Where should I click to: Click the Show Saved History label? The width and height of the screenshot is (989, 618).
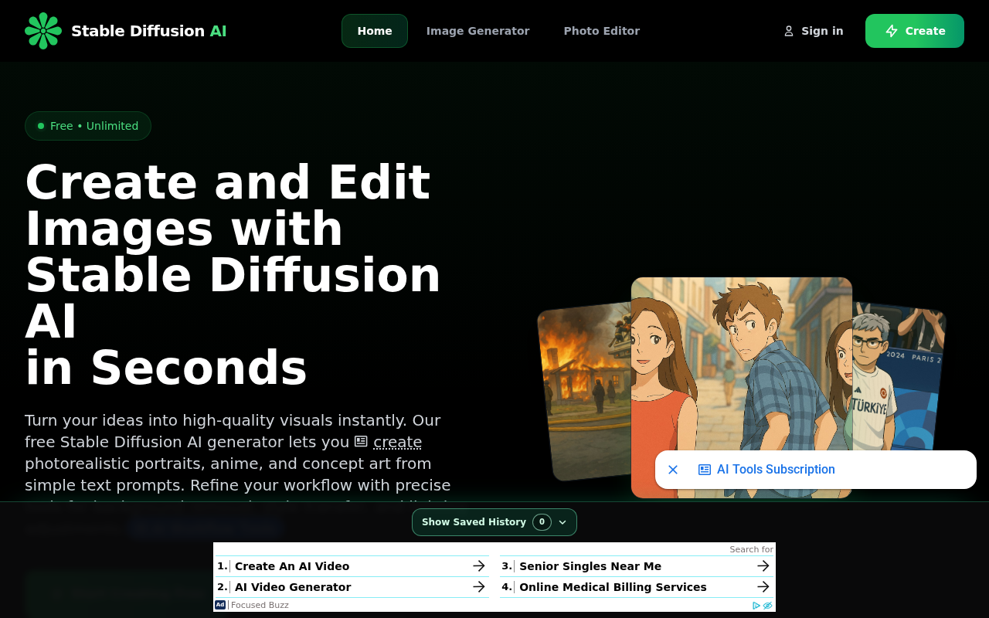point(474,522)
